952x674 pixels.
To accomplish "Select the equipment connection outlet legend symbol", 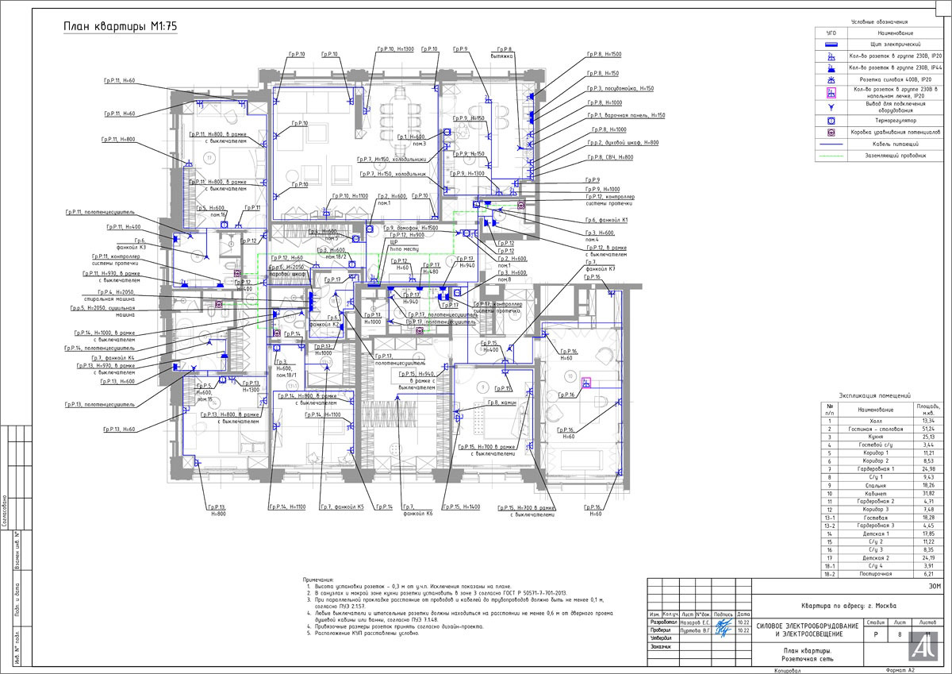I will point(831,107).
